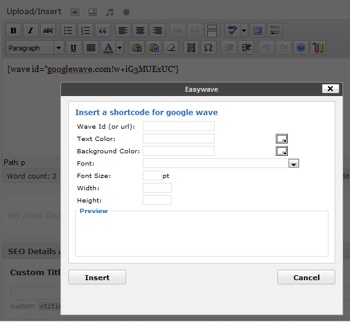Viewport: 350px width, 322px height.
Task: Toggle fullscreen editor mode
Action: click(258, 30)
